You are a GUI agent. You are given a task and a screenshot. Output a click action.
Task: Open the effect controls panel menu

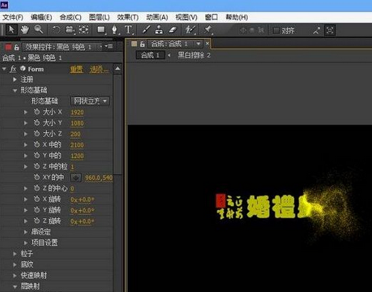point(109,46)
